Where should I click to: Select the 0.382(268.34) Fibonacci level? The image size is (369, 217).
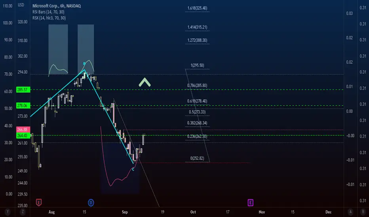coord(197,123)
